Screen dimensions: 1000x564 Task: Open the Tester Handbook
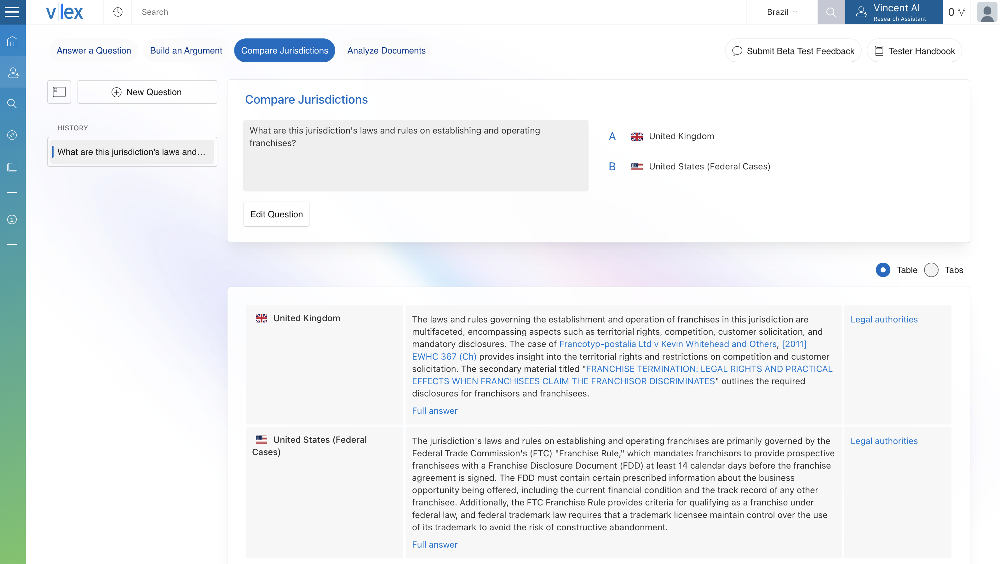pyautogui.click(x=914, y=51)
